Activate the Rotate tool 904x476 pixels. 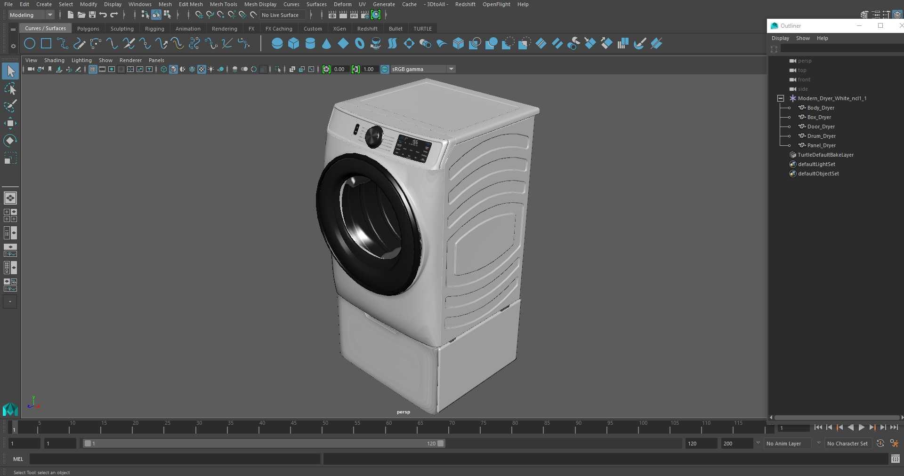[10, 141]
